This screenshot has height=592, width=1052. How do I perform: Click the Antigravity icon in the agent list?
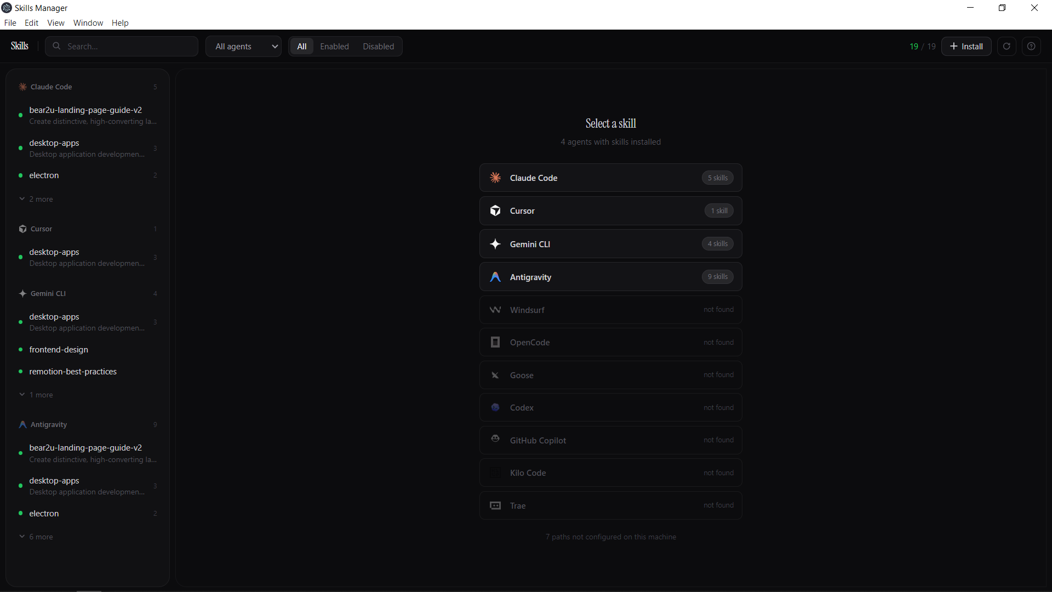click(495, 277)
